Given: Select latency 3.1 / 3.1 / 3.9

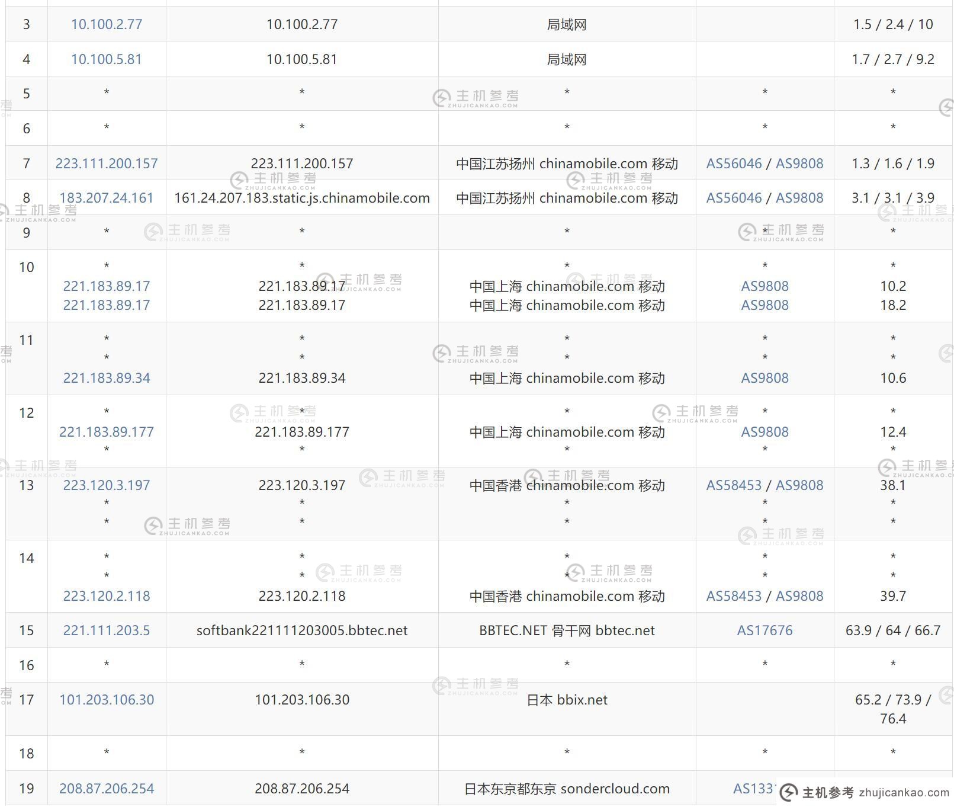Looking at the screenshot, I should click(893, 198).
